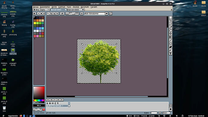Click the palette lock icon

pos(34,14)
